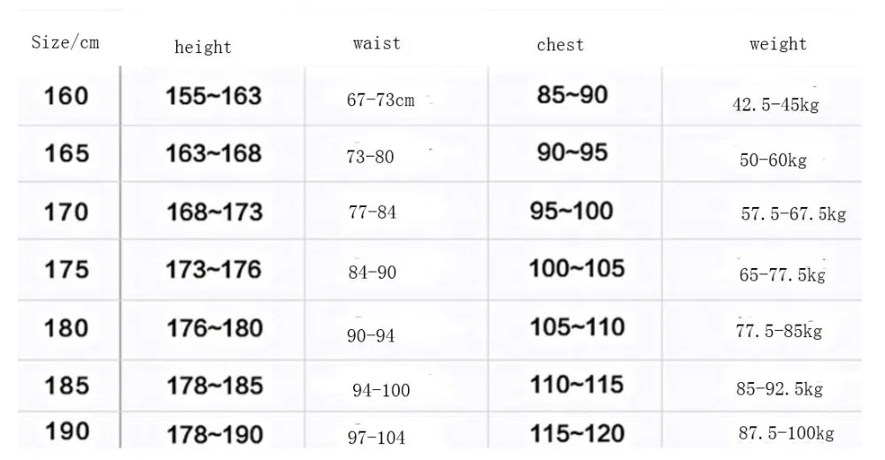Screen dimensions: 885x460
Task: Click height range 155~163
Action: click(x=213, y=96)
